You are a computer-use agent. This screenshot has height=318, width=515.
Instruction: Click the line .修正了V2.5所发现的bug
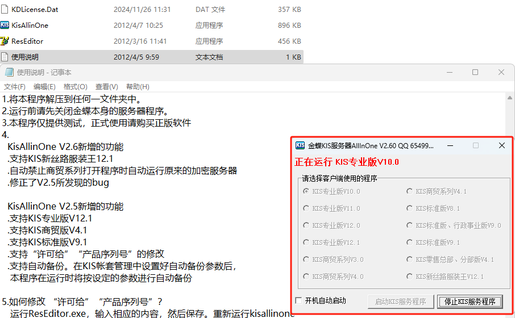(x=58, y=182)
